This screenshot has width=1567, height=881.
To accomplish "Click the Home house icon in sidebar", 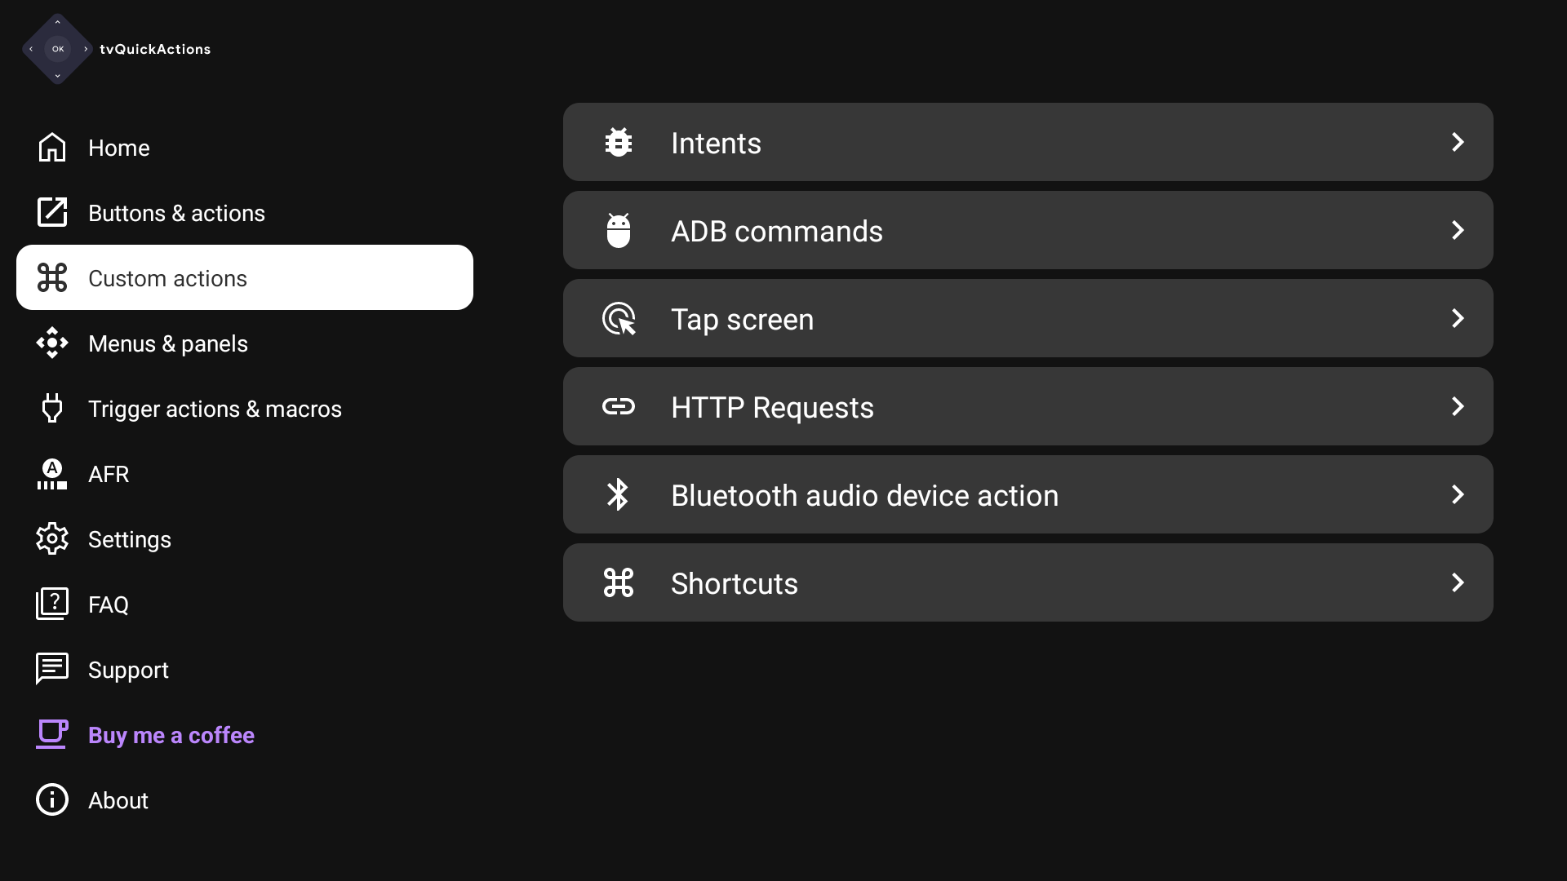I will (x=51, y=148).
